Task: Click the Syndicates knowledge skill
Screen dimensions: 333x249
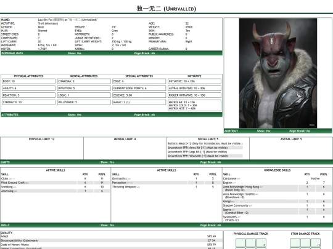Action: click(277, 218)
